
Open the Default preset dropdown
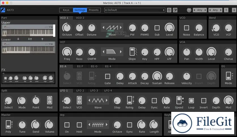click(135, 10)
